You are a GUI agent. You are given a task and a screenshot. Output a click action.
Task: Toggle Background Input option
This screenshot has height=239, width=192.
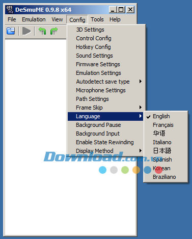pyautogui.click(x=105, y=134)
